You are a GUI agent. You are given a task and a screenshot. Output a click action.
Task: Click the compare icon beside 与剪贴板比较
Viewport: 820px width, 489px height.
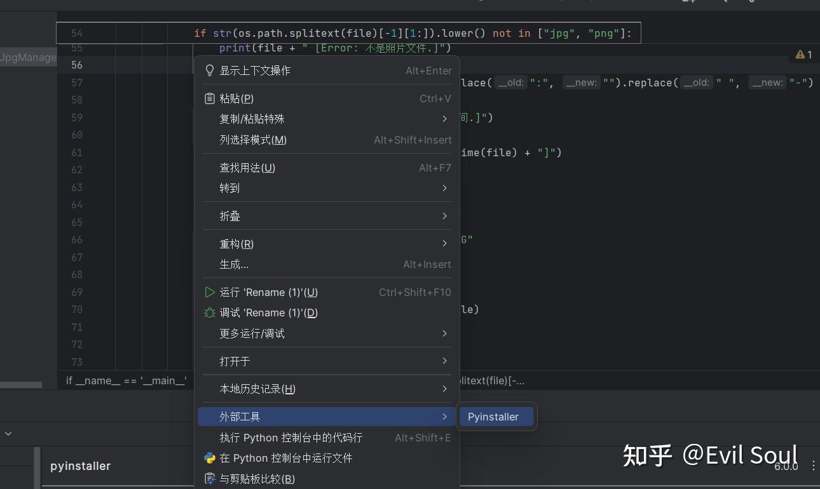(x=210, y=479)
